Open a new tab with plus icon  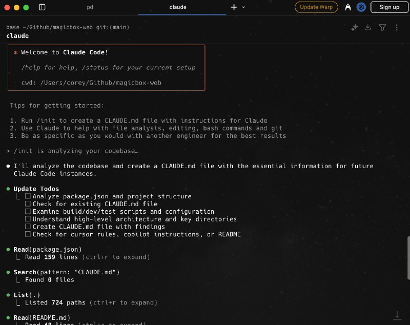[234, 7]
